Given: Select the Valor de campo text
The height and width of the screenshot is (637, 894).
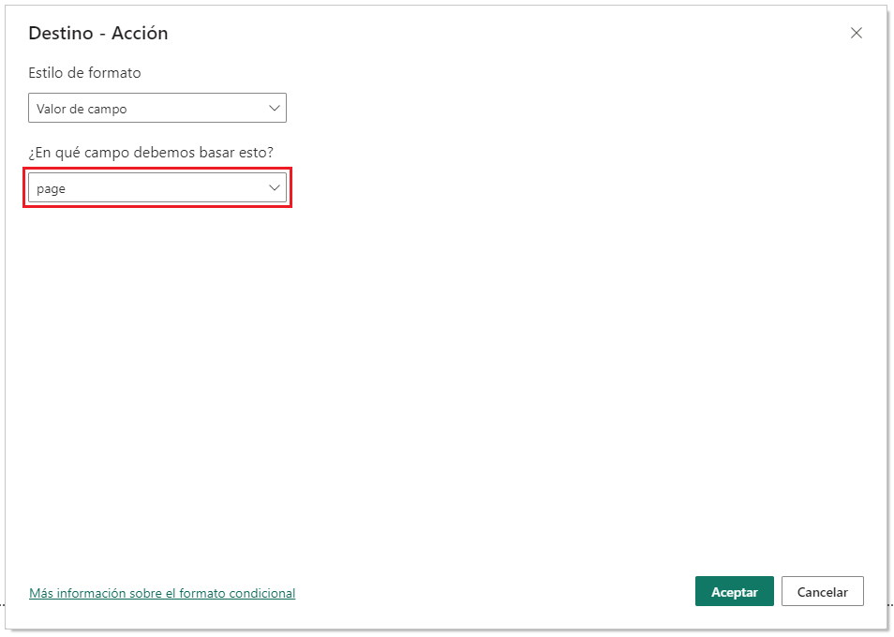Looking at the screenshot, I should click(x=82, y=109).
